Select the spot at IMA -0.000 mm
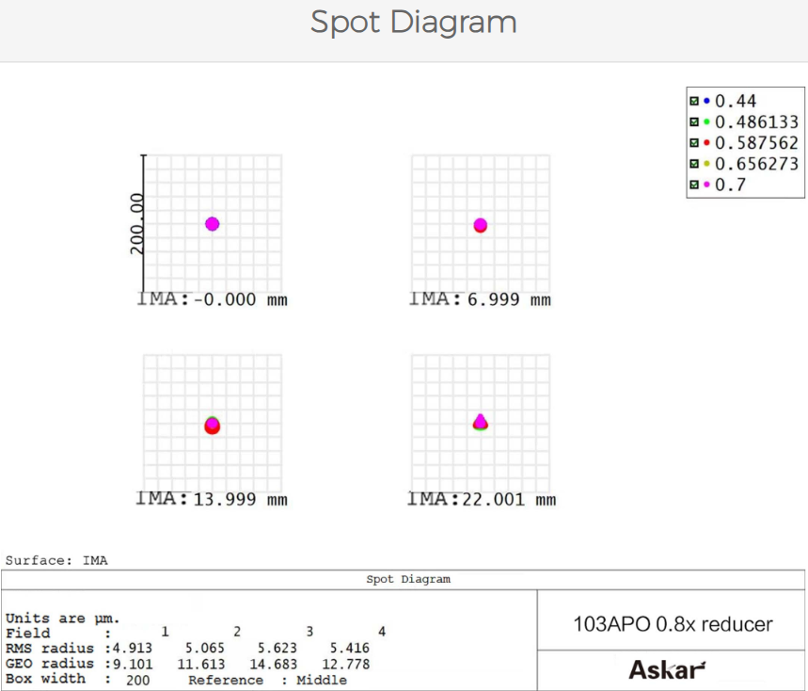 pyautogui.click(x=213, y=224)
